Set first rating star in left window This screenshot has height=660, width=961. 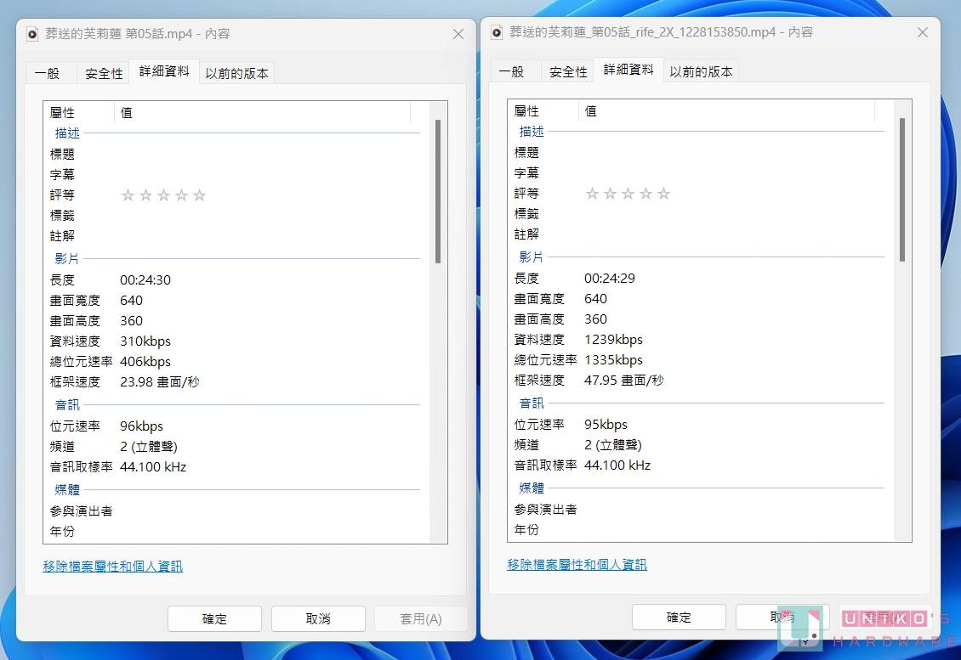point(128,195)
